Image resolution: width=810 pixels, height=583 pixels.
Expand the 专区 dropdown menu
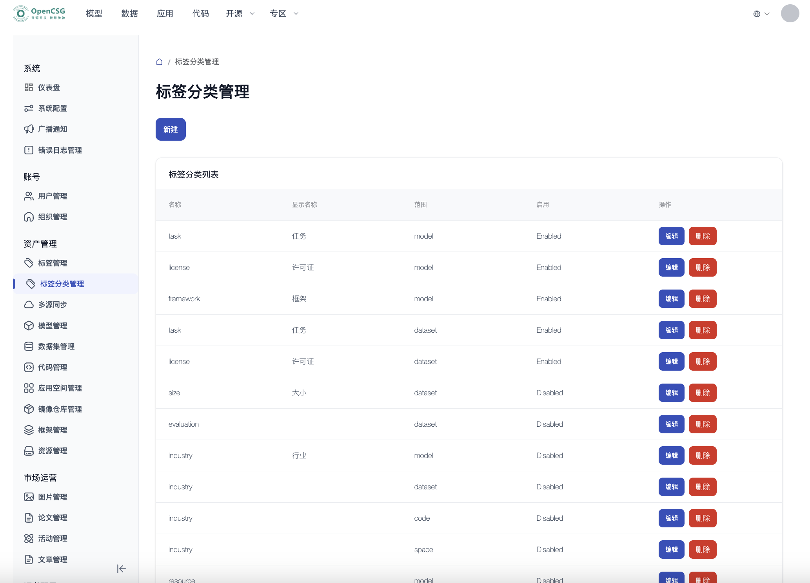click(284, 14)
